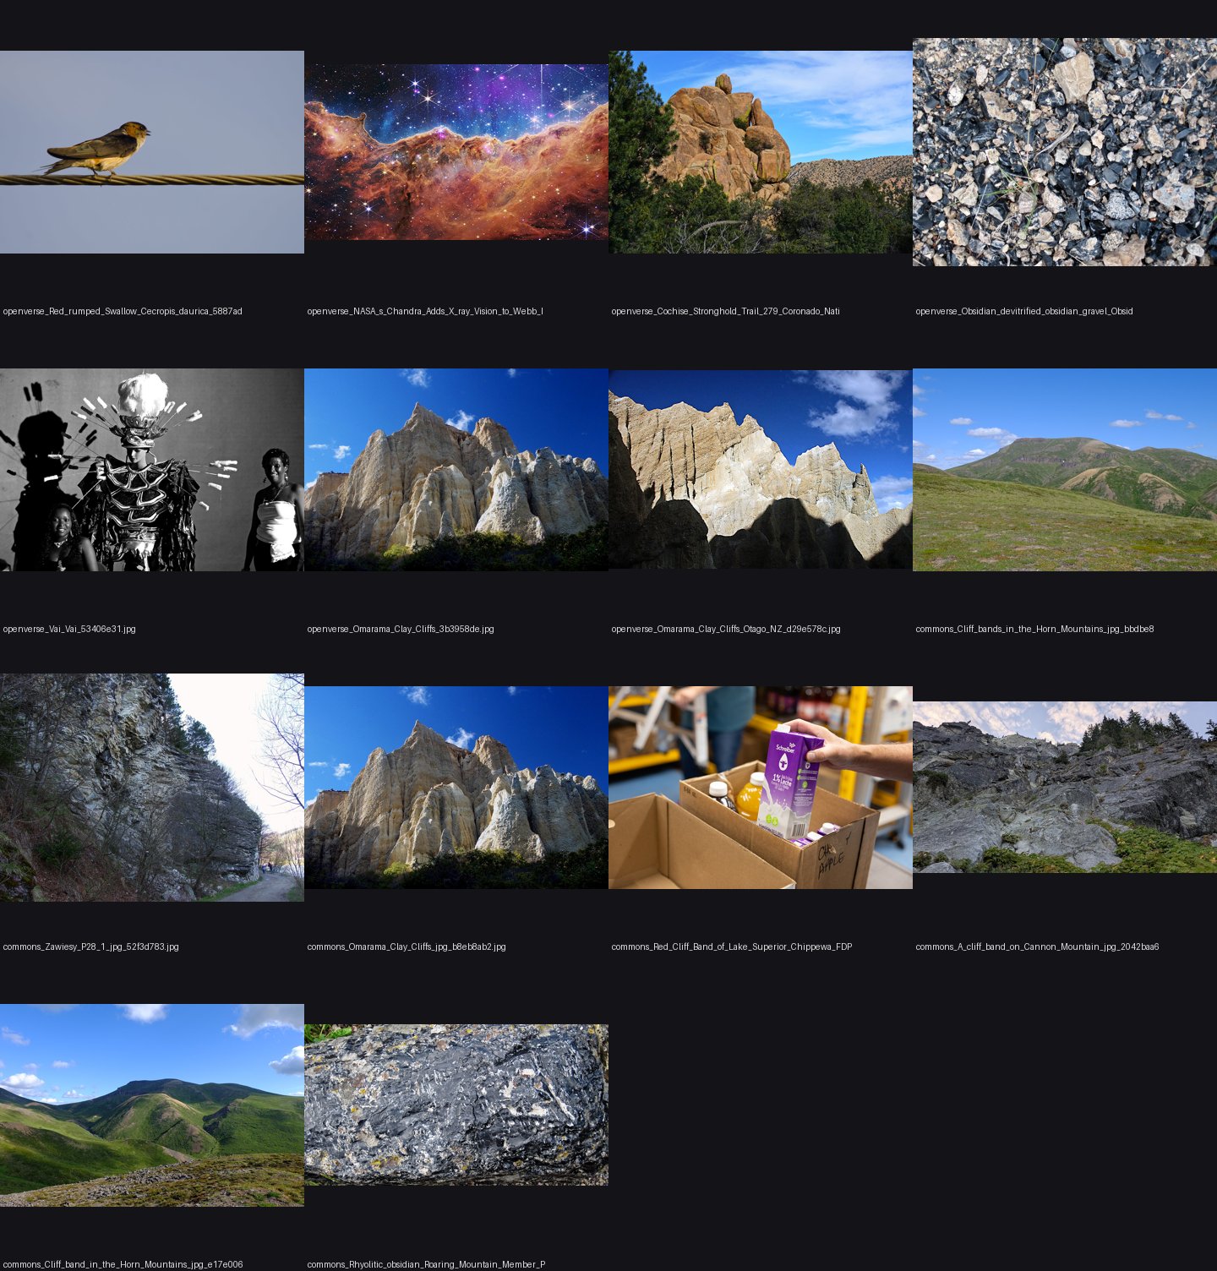
Task: Click filename openverse_Obsidian_devitrified_obsidian_gravel_Obsid
Action: (1024, 312)
